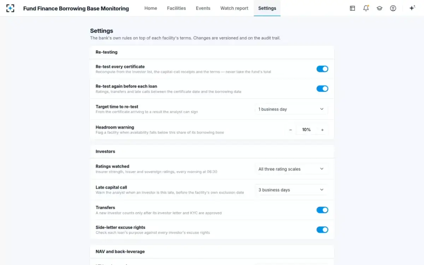Click the Investors section header
This screenshot has width=424, height=265.
(x=105, y=151)
